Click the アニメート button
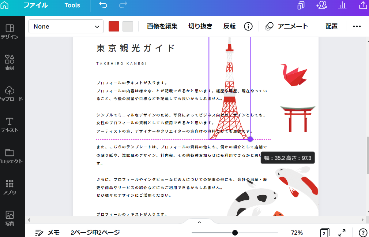 286,26
